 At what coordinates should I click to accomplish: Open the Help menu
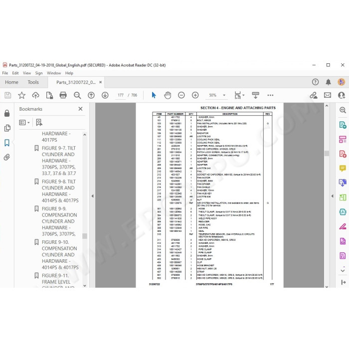pos(69,73)
